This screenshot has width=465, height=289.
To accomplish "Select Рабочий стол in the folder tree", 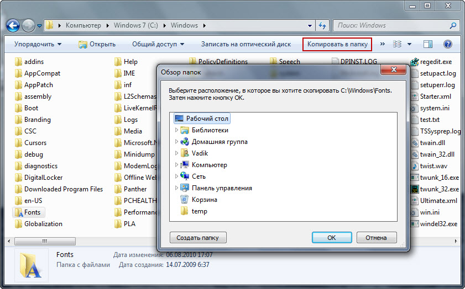I will point(202,119).
